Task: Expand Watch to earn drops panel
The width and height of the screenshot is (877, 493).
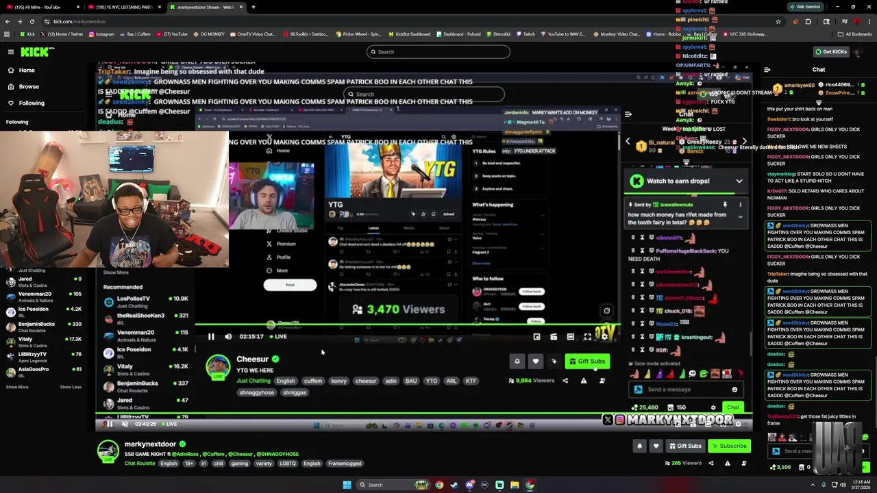Action: pos(739,181)
